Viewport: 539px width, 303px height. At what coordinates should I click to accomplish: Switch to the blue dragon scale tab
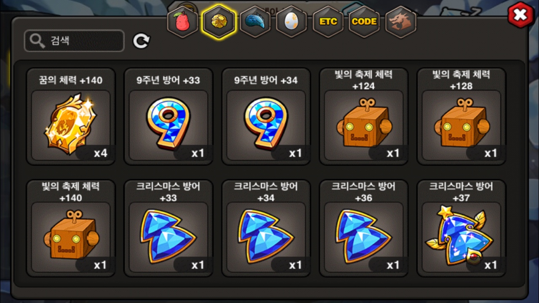255,22
